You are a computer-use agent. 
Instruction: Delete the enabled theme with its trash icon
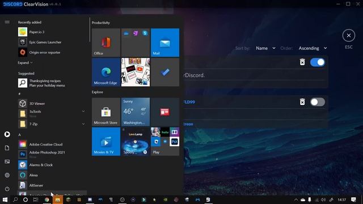tap(302, 62)
